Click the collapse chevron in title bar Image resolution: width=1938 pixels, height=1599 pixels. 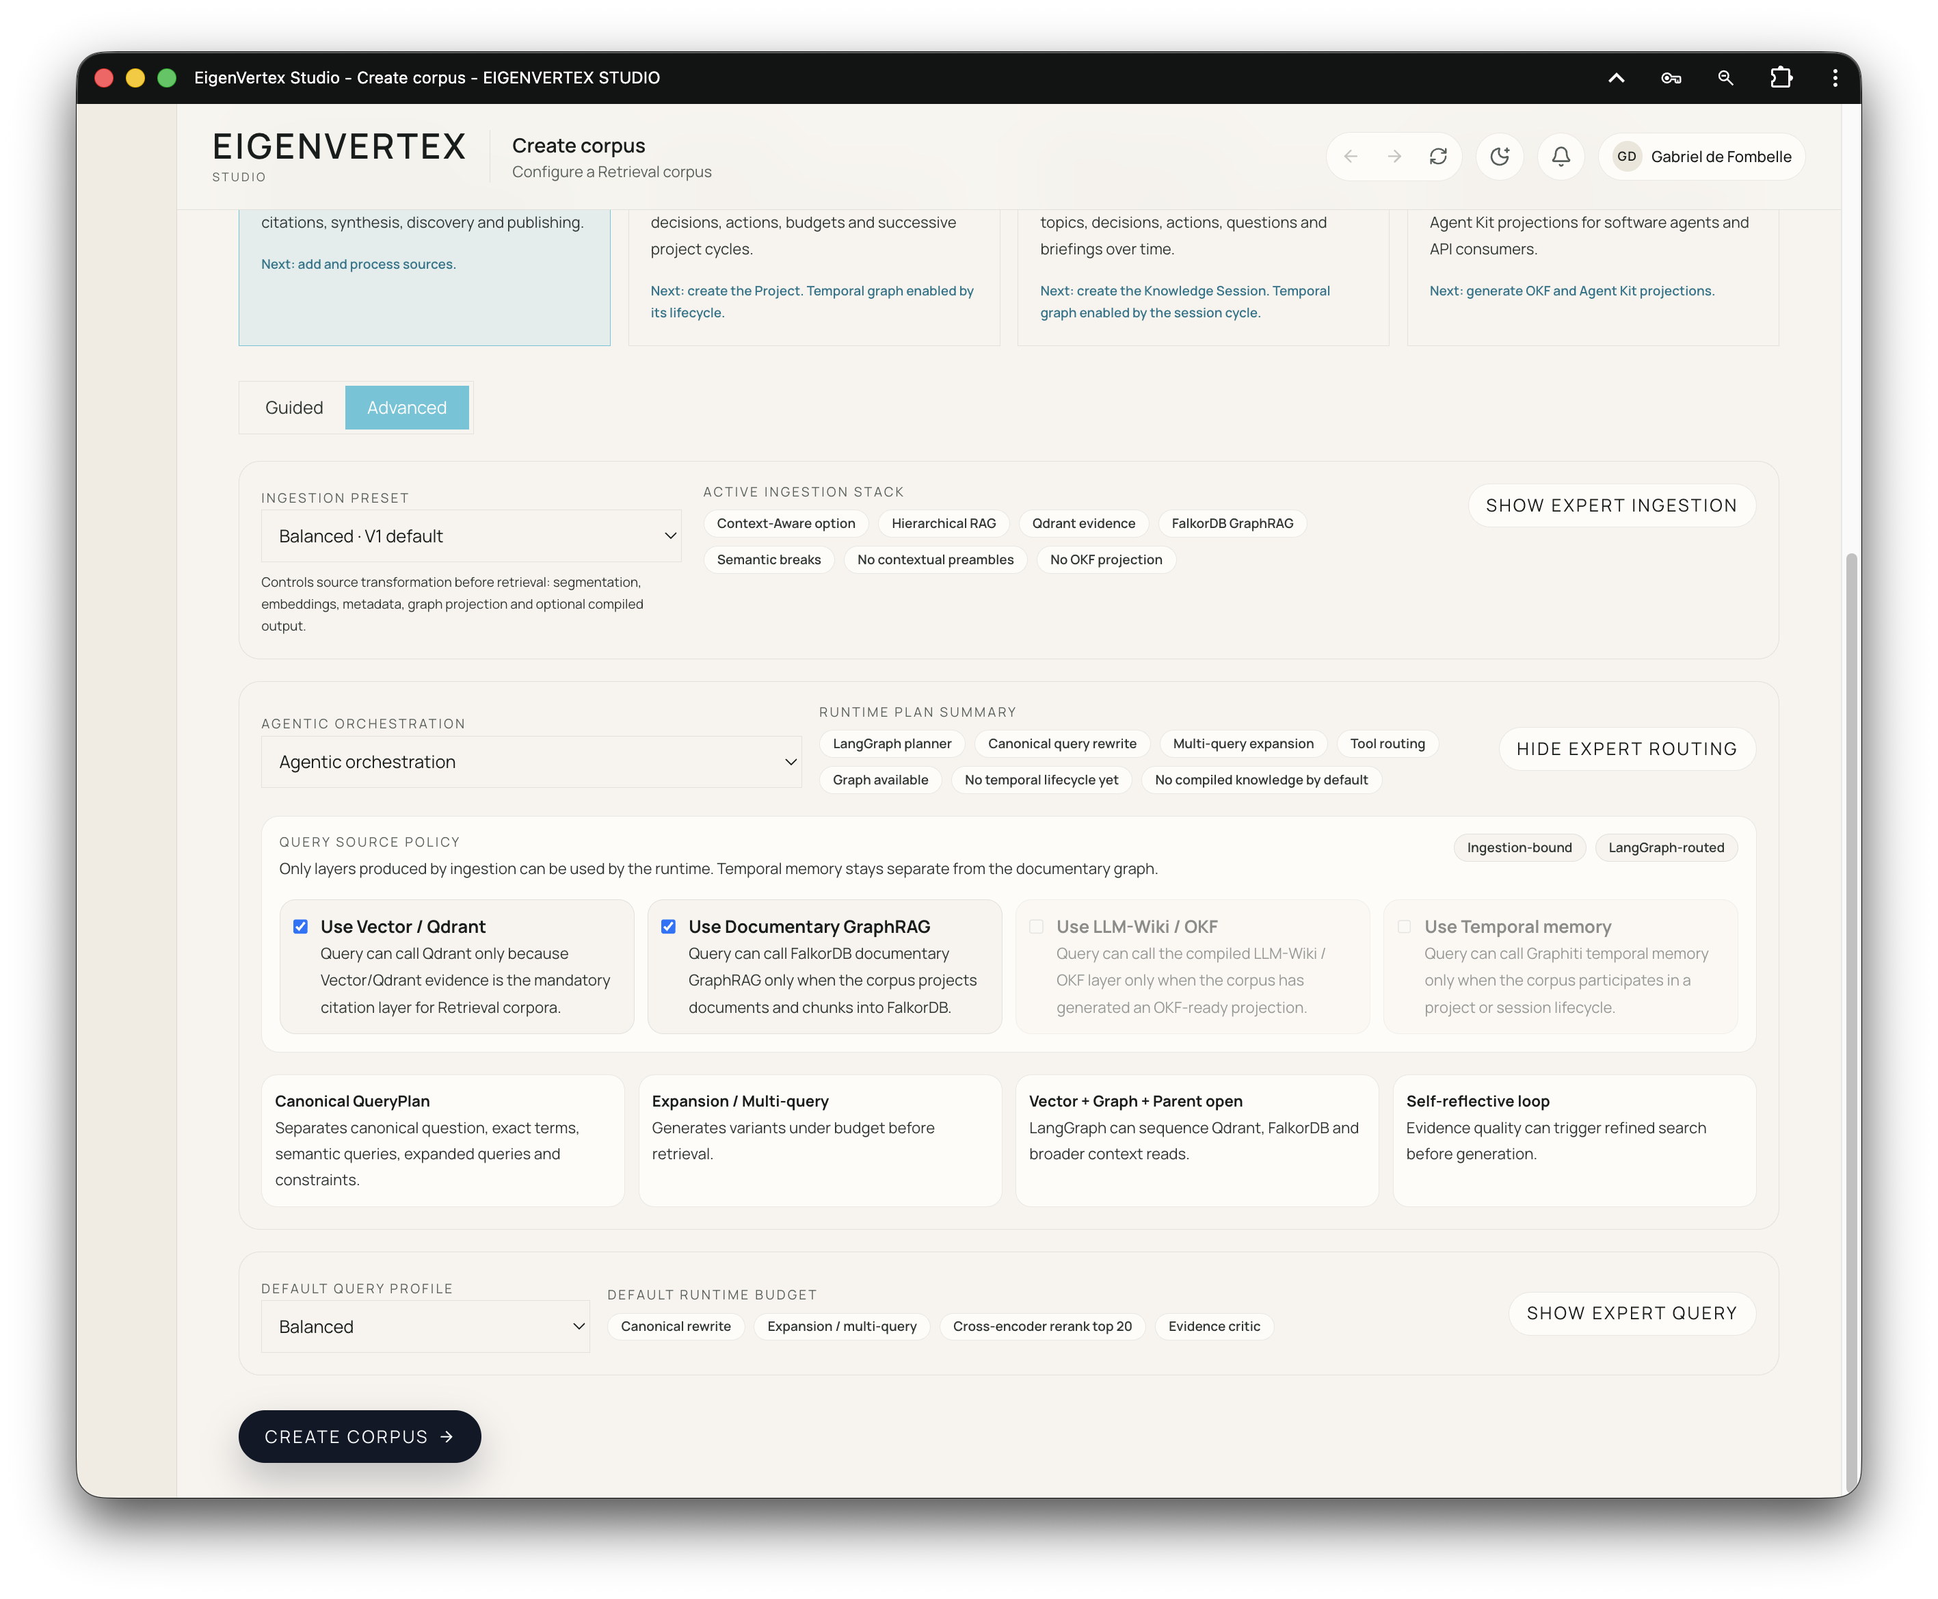(1616, 78)
